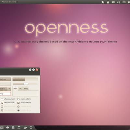Click the progress bar in demo window
The image size is (130, 130).
[x=25, y=79]
